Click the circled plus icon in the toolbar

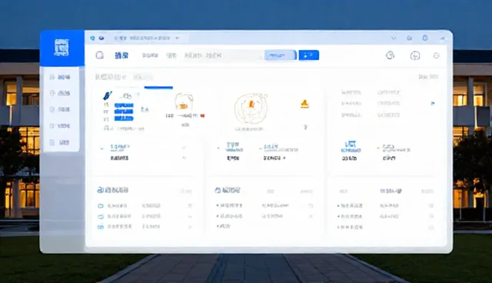[x=415, y=56]
